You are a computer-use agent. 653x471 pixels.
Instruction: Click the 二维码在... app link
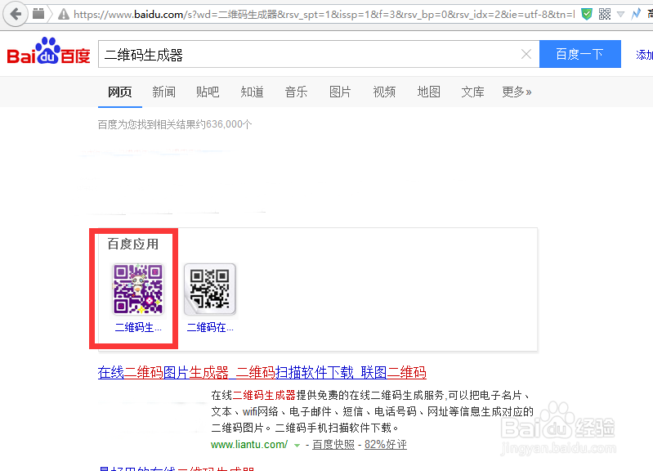[210, 328]
